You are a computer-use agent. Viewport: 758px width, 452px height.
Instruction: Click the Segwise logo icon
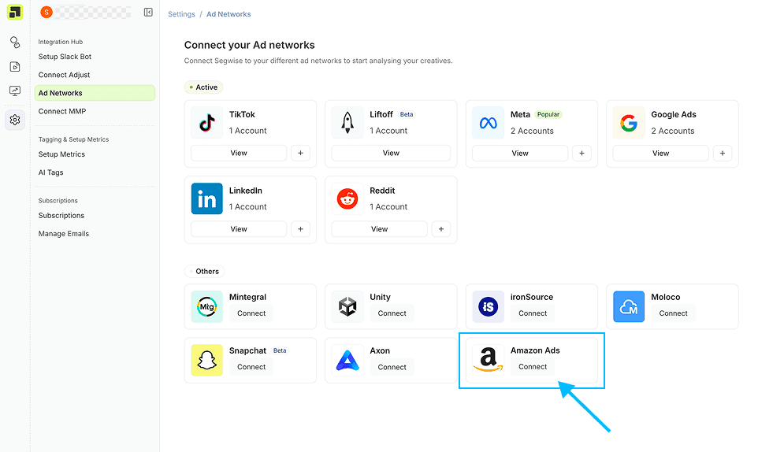(15, 12)
